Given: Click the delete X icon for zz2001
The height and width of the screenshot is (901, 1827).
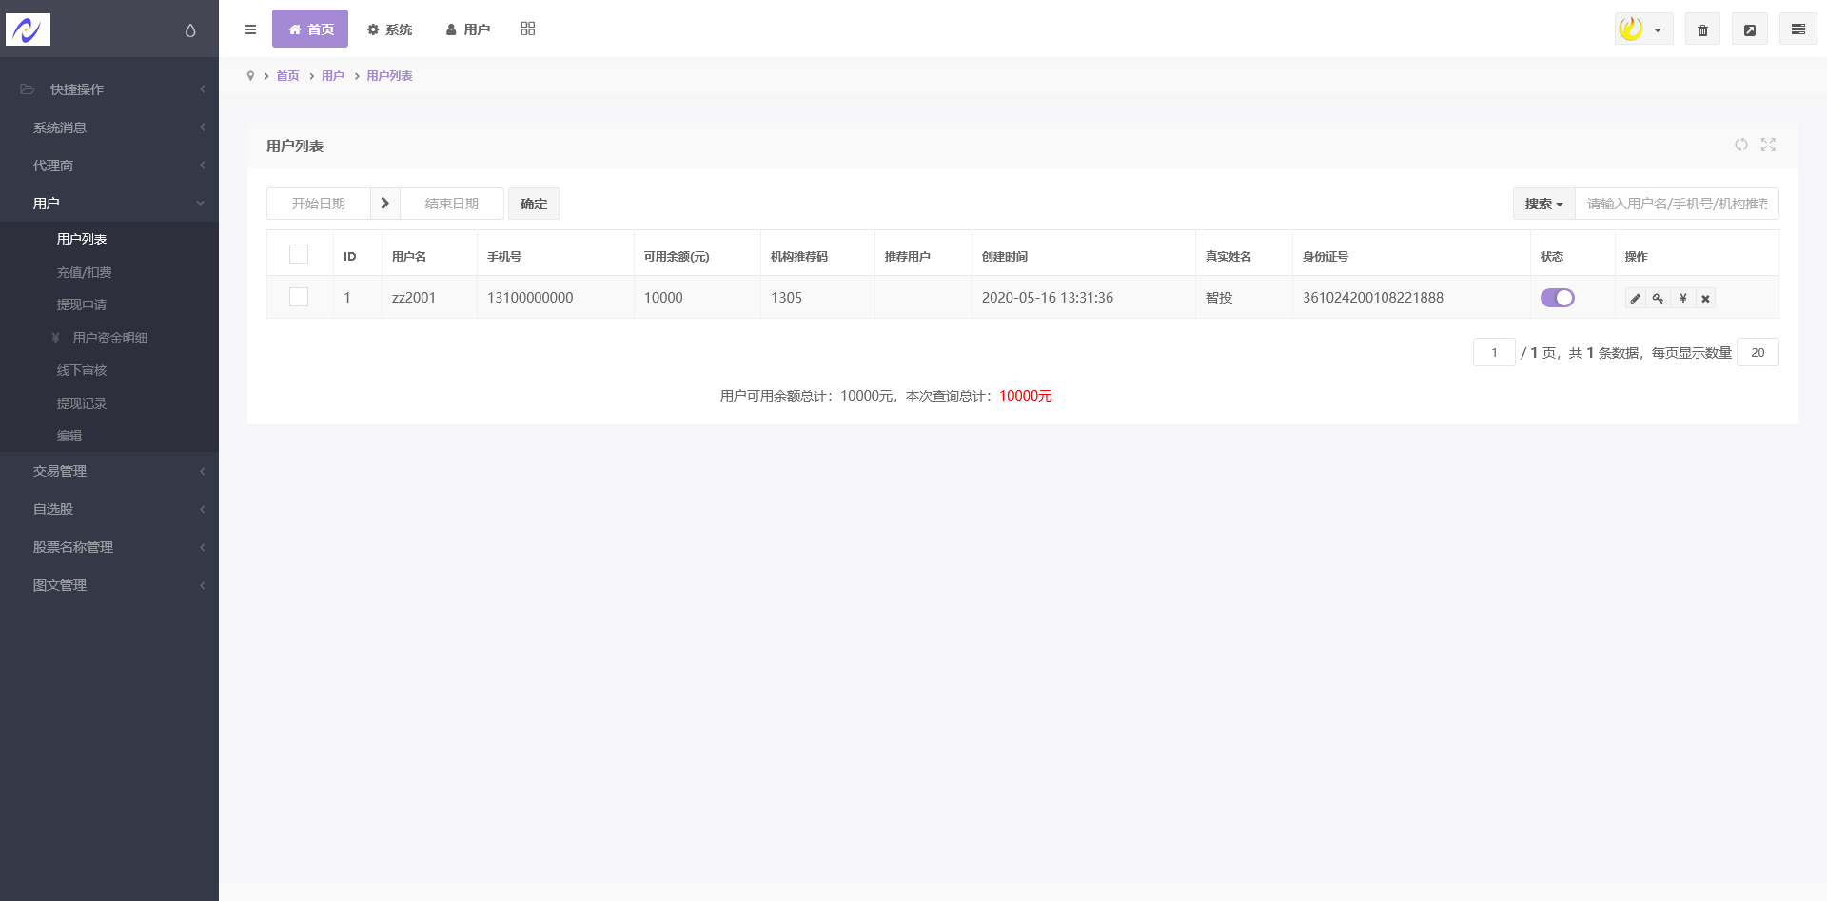Looking at the screenshot, I should (x=1705, y=299).
